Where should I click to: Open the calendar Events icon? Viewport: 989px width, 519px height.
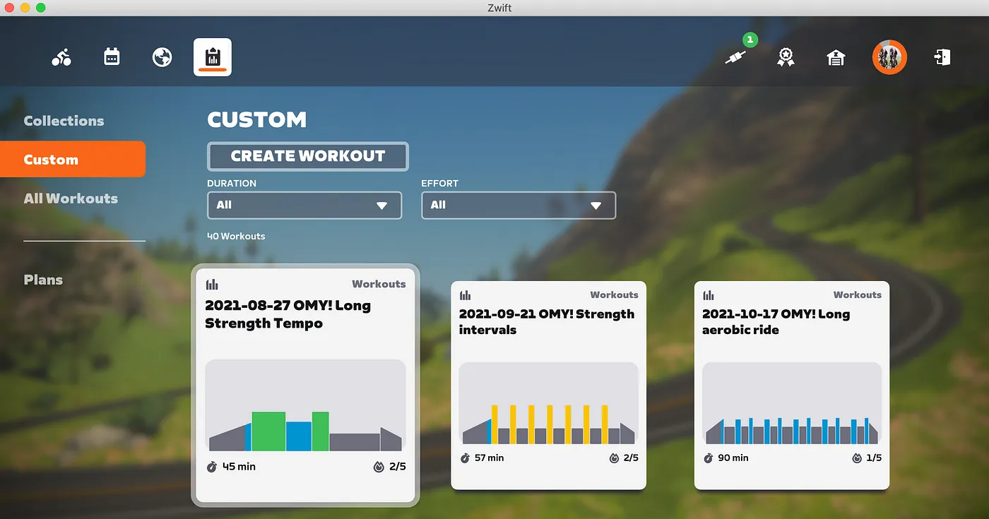coord(112,57)
